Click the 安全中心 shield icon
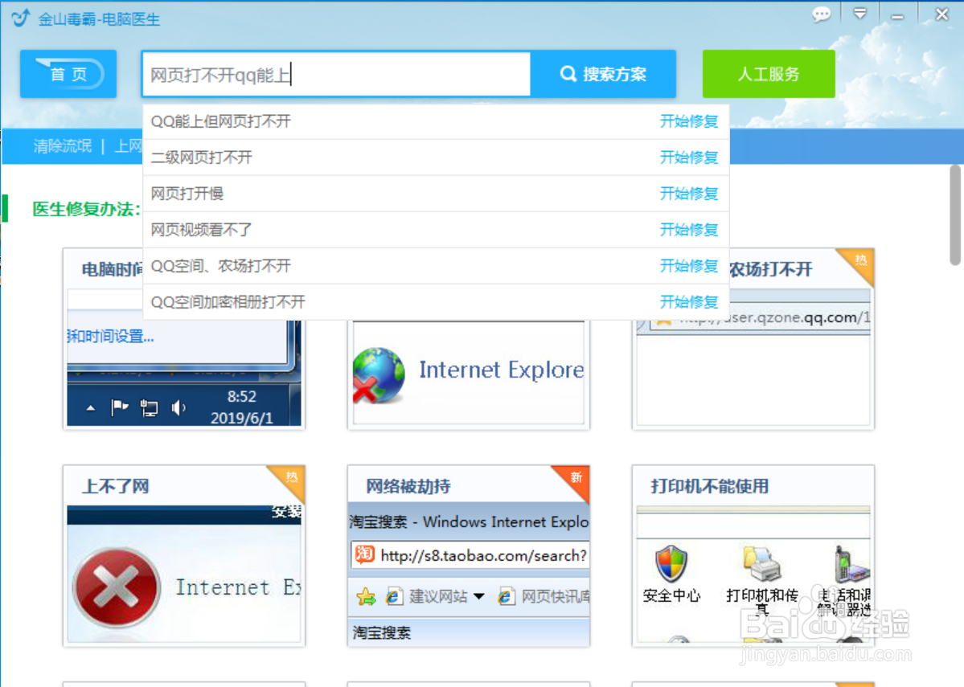Image resolution: width=964 pixels, height=687 pixels. coord(671,563)
